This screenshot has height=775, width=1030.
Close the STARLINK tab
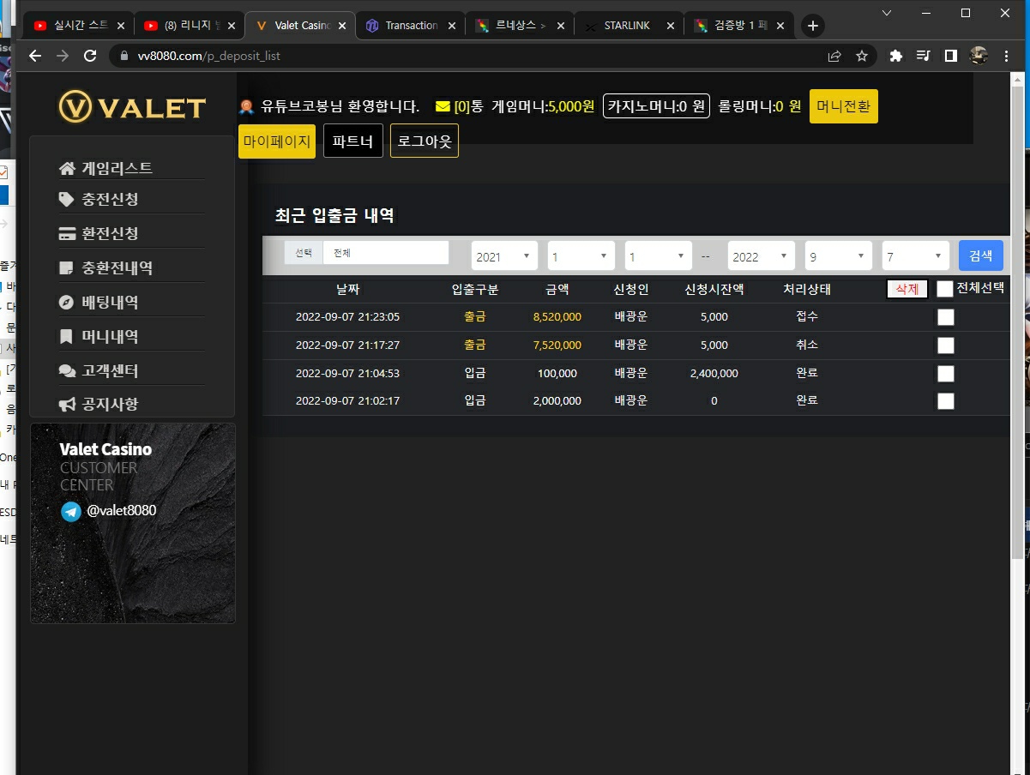coord(670,26)
